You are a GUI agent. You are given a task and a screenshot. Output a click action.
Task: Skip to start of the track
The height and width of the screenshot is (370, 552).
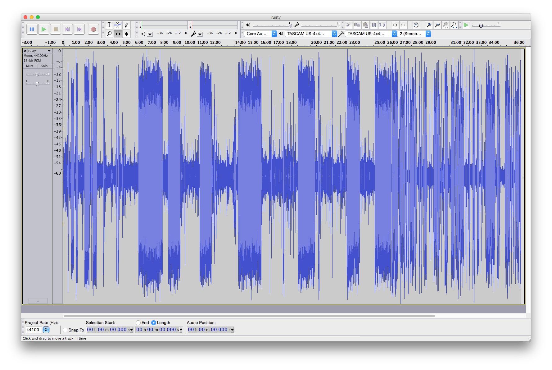(x=67, y=29)
